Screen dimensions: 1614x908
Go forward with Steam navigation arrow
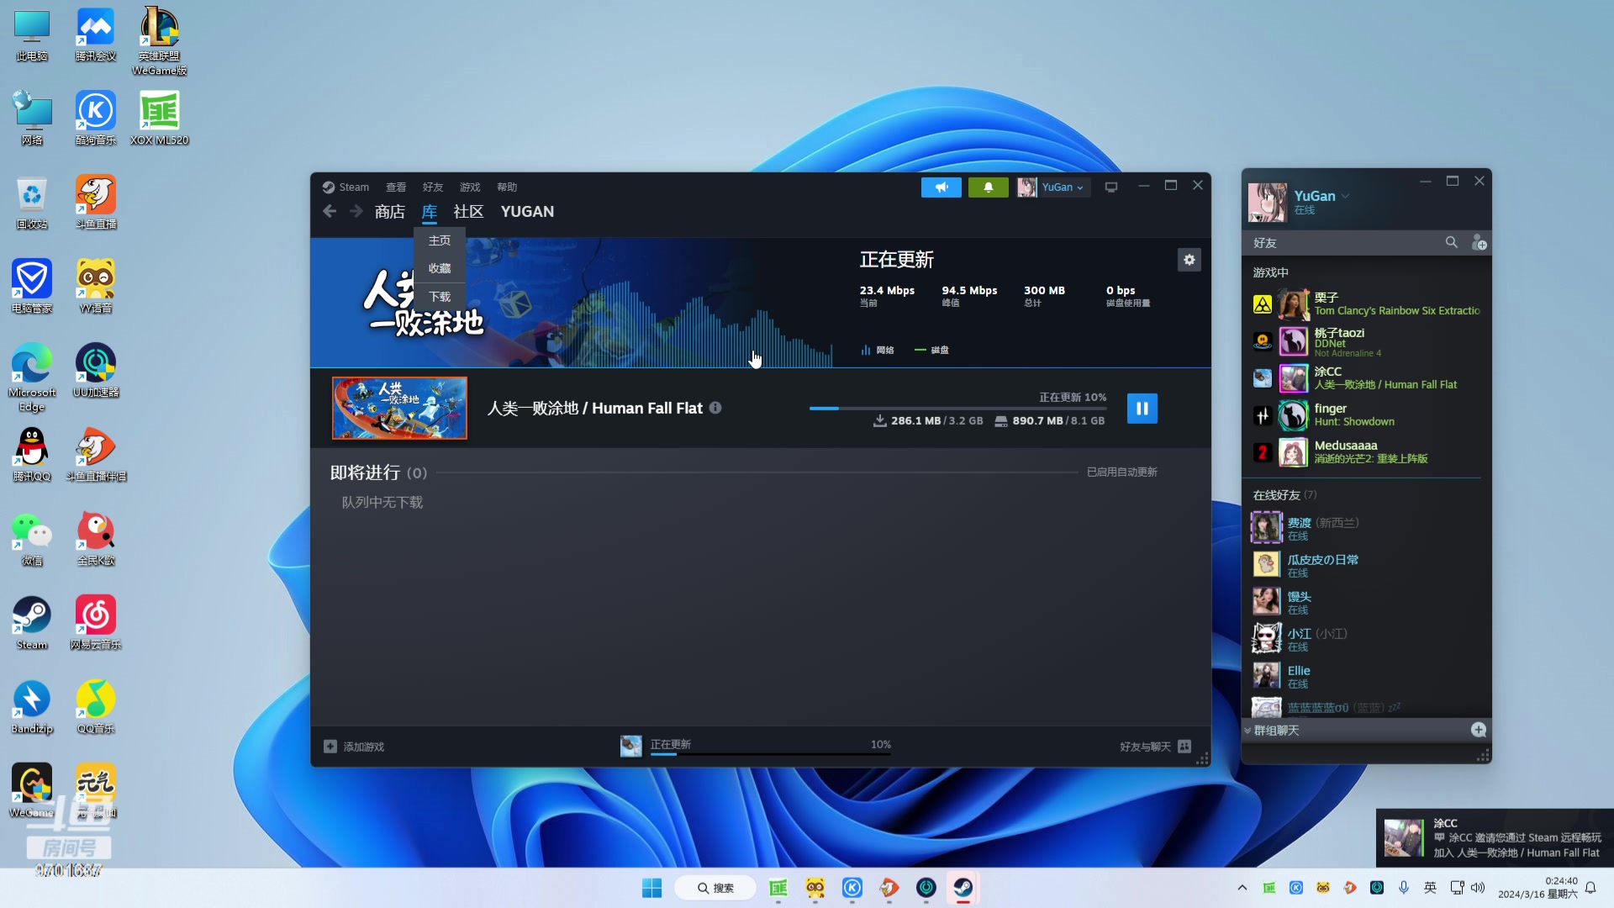[x=356, y=212]
